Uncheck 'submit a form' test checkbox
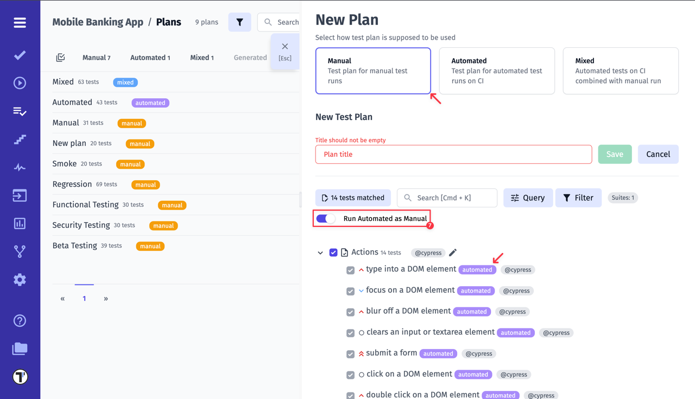Image resolution: width=695 pixels, height=399 pixels. click(350, 354)
